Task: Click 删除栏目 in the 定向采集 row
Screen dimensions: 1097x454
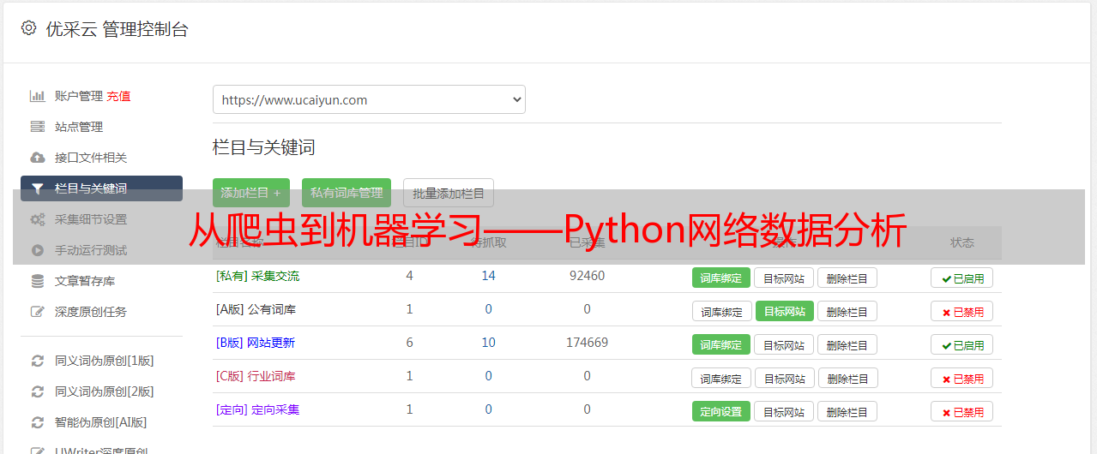Action: (x=847, y=411)
